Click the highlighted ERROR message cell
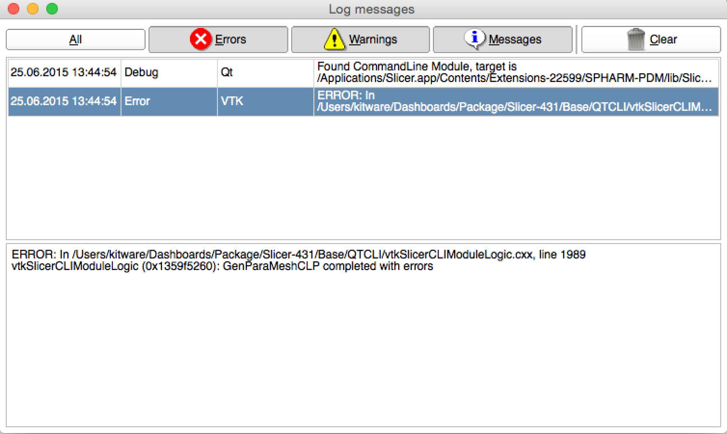 tap(515, 101)
